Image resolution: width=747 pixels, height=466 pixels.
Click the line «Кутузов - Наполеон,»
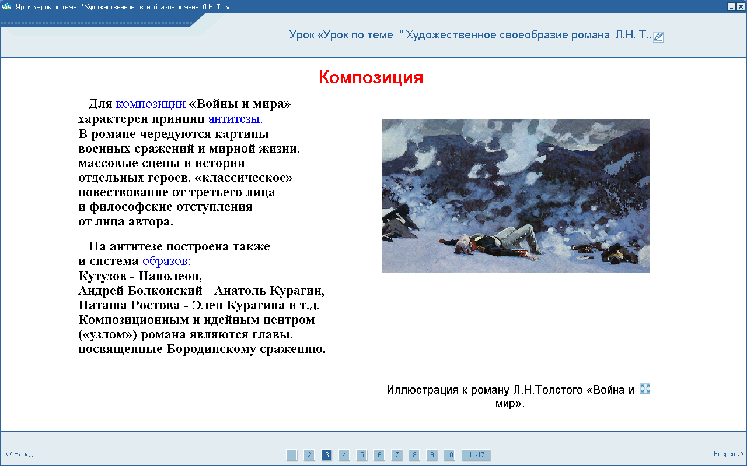140,276
